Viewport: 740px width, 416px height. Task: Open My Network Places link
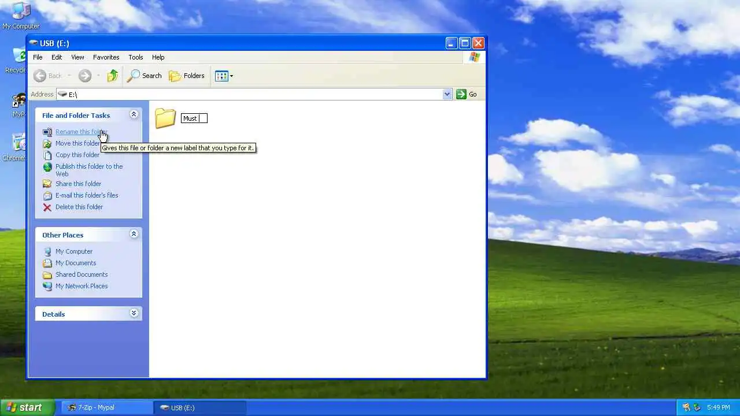tap(82, 286)
